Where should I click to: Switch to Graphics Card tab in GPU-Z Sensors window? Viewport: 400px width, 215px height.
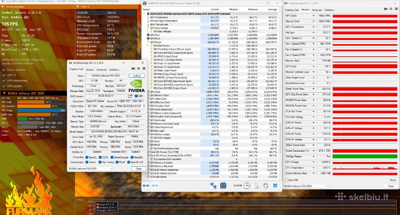pyautogui.click(x=292, y=10)
